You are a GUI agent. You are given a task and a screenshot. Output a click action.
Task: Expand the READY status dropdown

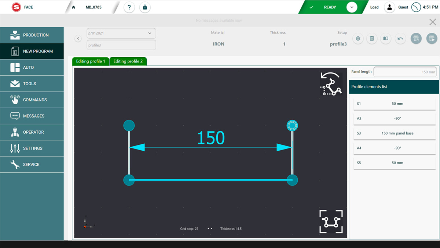click(x=352, y=7)
